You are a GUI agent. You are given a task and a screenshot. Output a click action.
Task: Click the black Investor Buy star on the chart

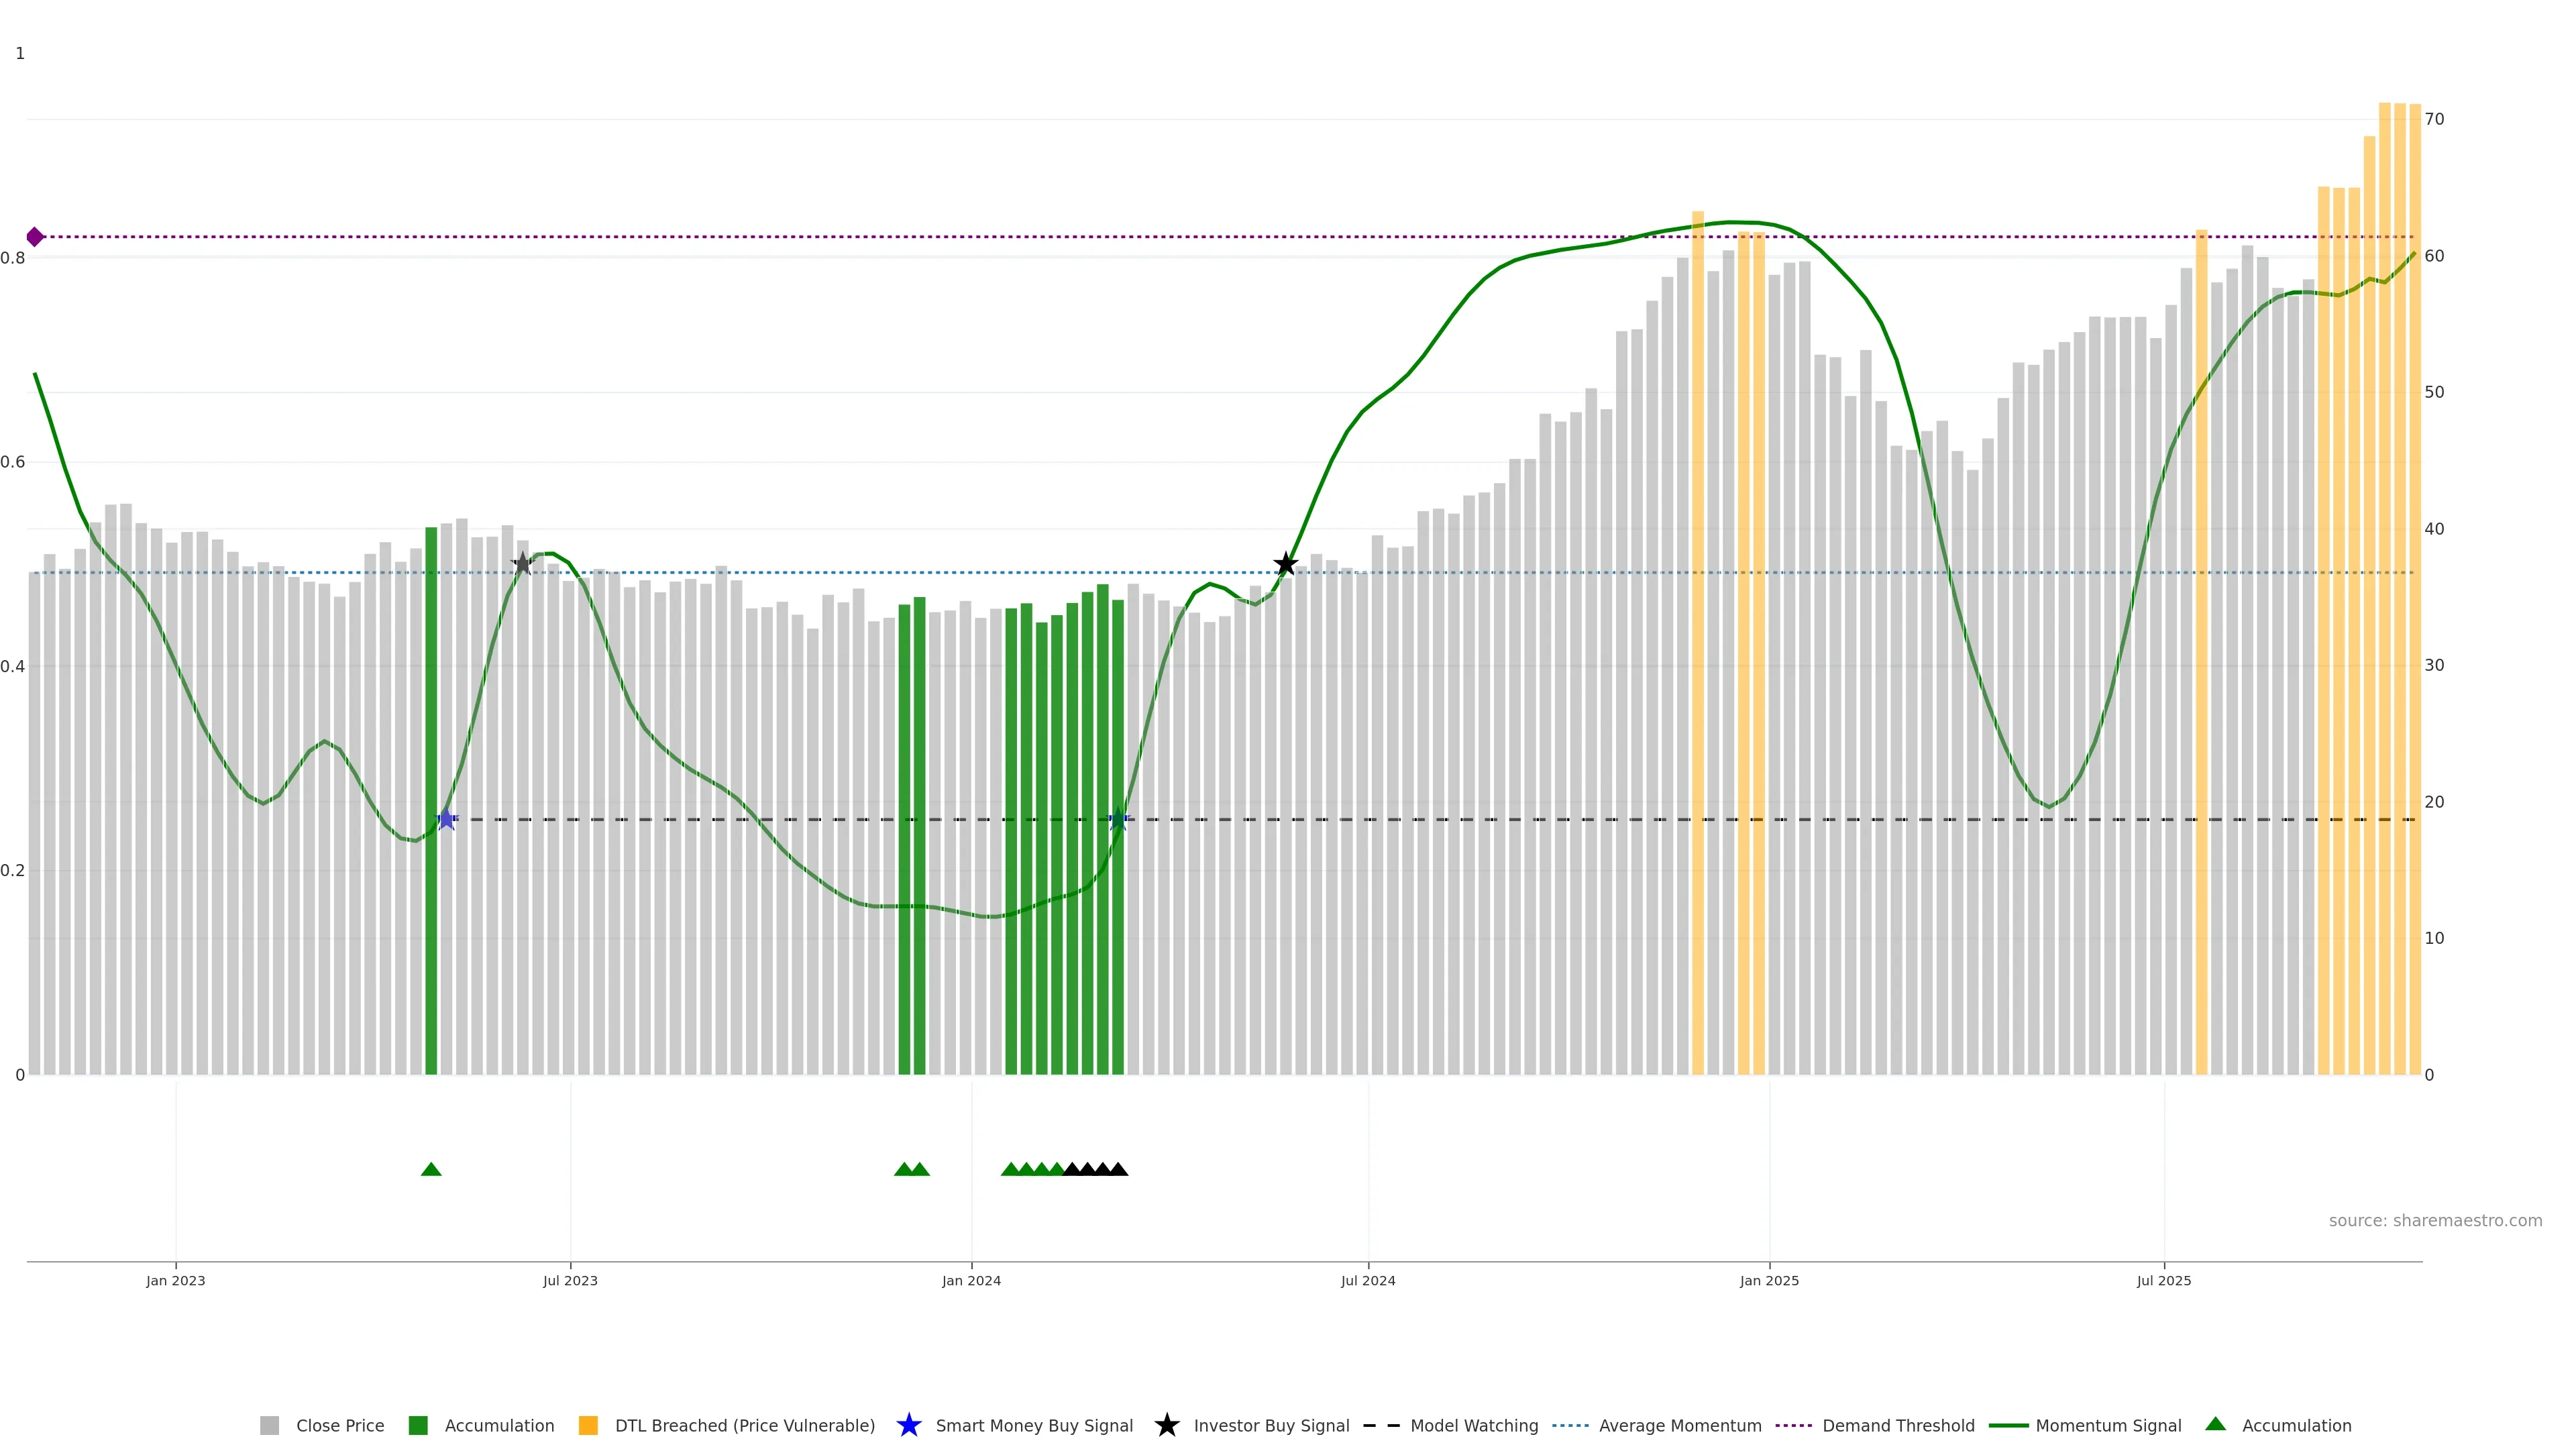point(1286,564)
